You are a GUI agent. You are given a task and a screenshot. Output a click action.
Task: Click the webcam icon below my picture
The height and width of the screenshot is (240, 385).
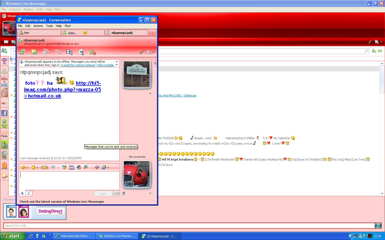(x=124, y=193)
